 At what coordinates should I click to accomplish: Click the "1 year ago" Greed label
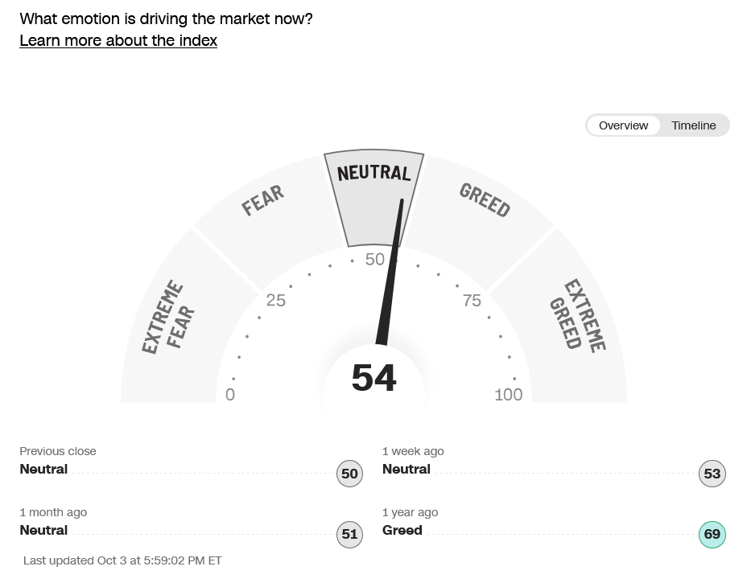click(x=402, y=530)
